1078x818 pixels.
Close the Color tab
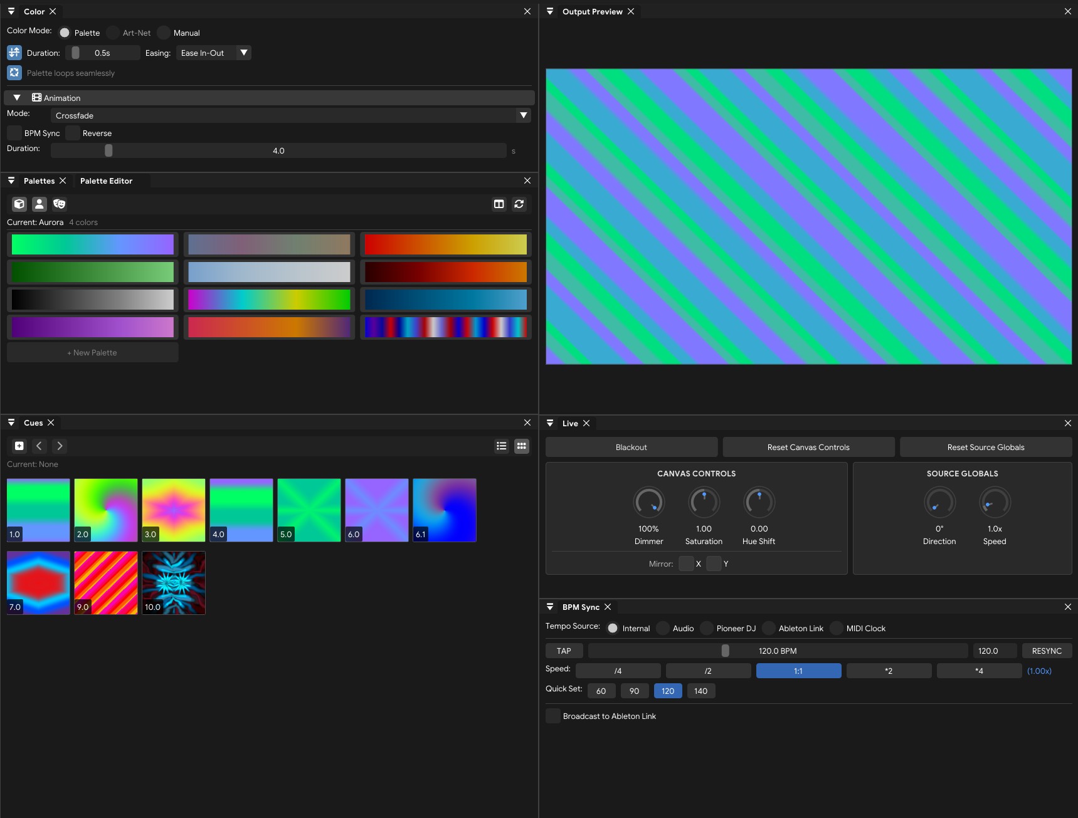point(53,11)
